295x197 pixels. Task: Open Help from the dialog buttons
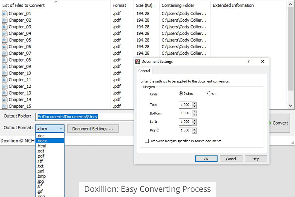coord(256,159)
